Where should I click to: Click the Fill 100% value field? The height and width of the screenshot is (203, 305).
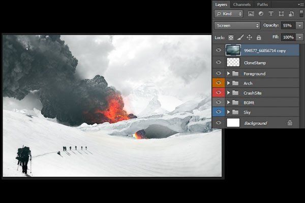[x=288, y=37]
